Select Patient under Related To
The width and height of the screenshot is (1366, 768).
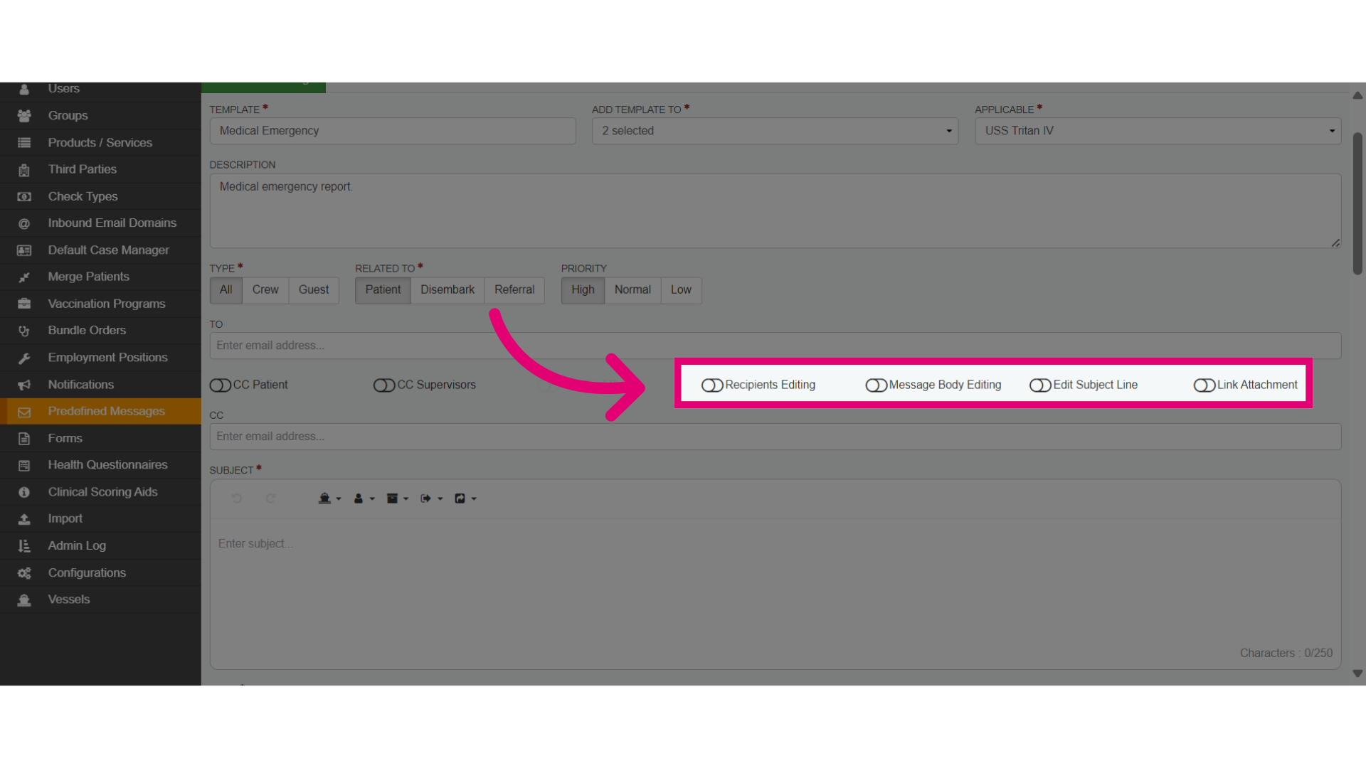click(x=383, y=290)
